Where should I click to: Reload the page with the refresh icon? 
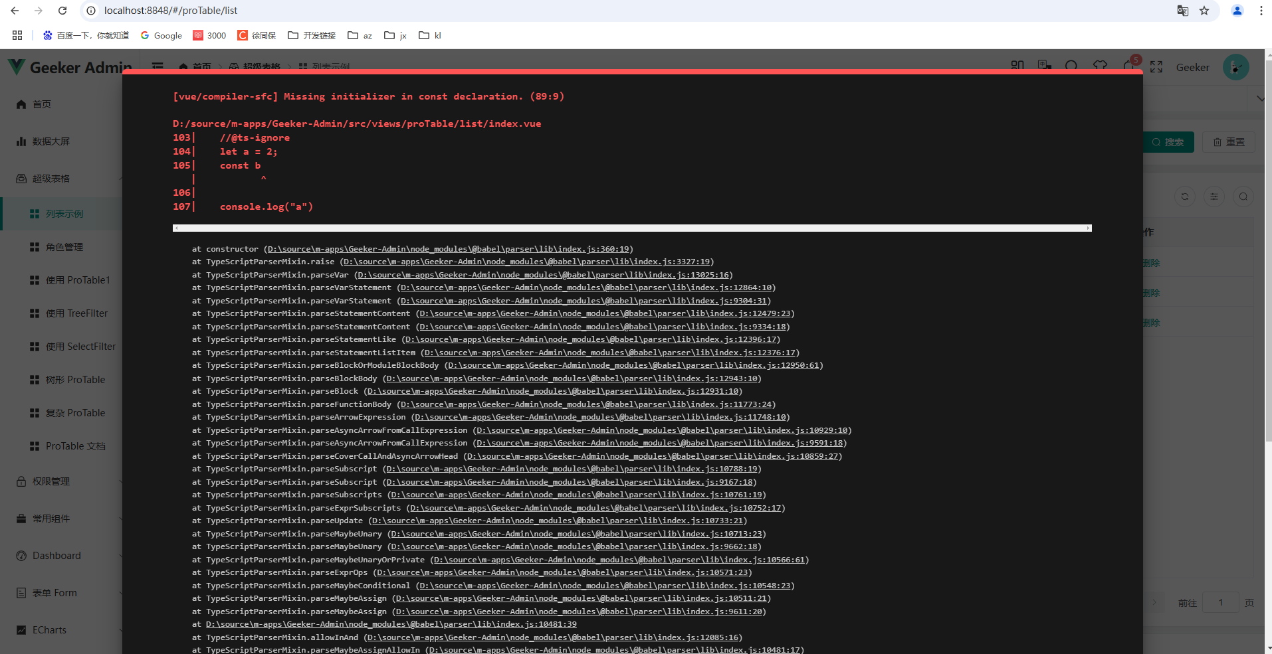[62, 11]
